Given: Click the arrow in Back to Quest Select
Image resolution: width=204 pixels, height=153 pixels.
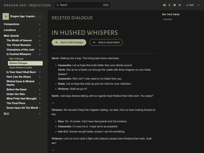Looking at the screenshot, I should (x=94, y=42).
